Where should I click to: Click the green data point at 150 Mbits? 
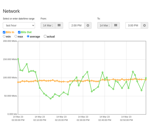coord(18,59)
